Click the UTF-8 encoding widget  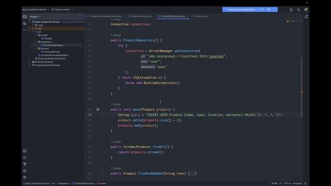[x=287, y=183]
